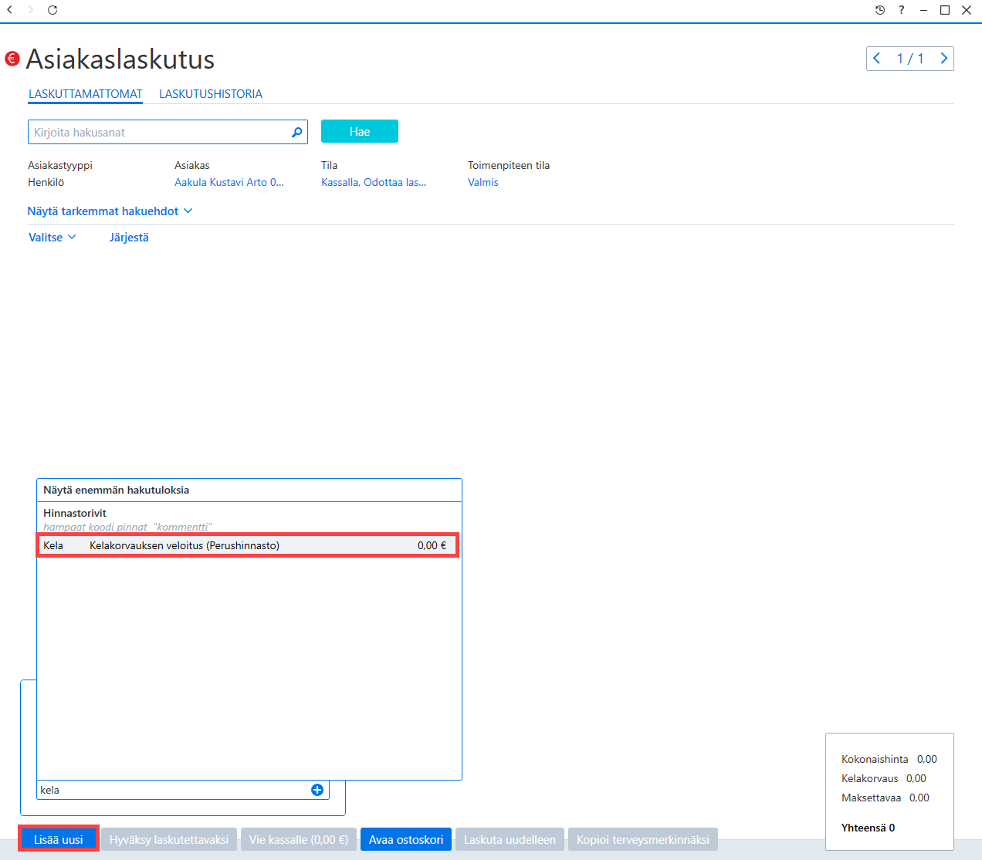Open the Avaa ostoskori button
This screenshot has width=982, height=860.
click(406, 839)
